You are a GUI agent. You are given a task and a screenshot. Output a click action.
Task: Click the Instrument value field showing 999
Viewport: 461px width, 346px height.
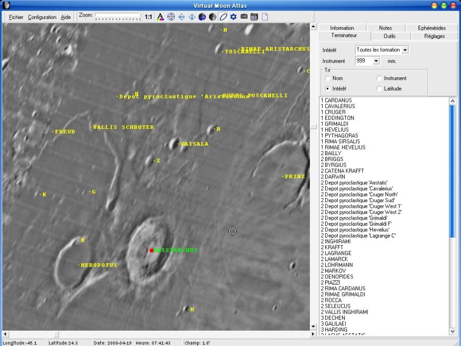[364, 61]
